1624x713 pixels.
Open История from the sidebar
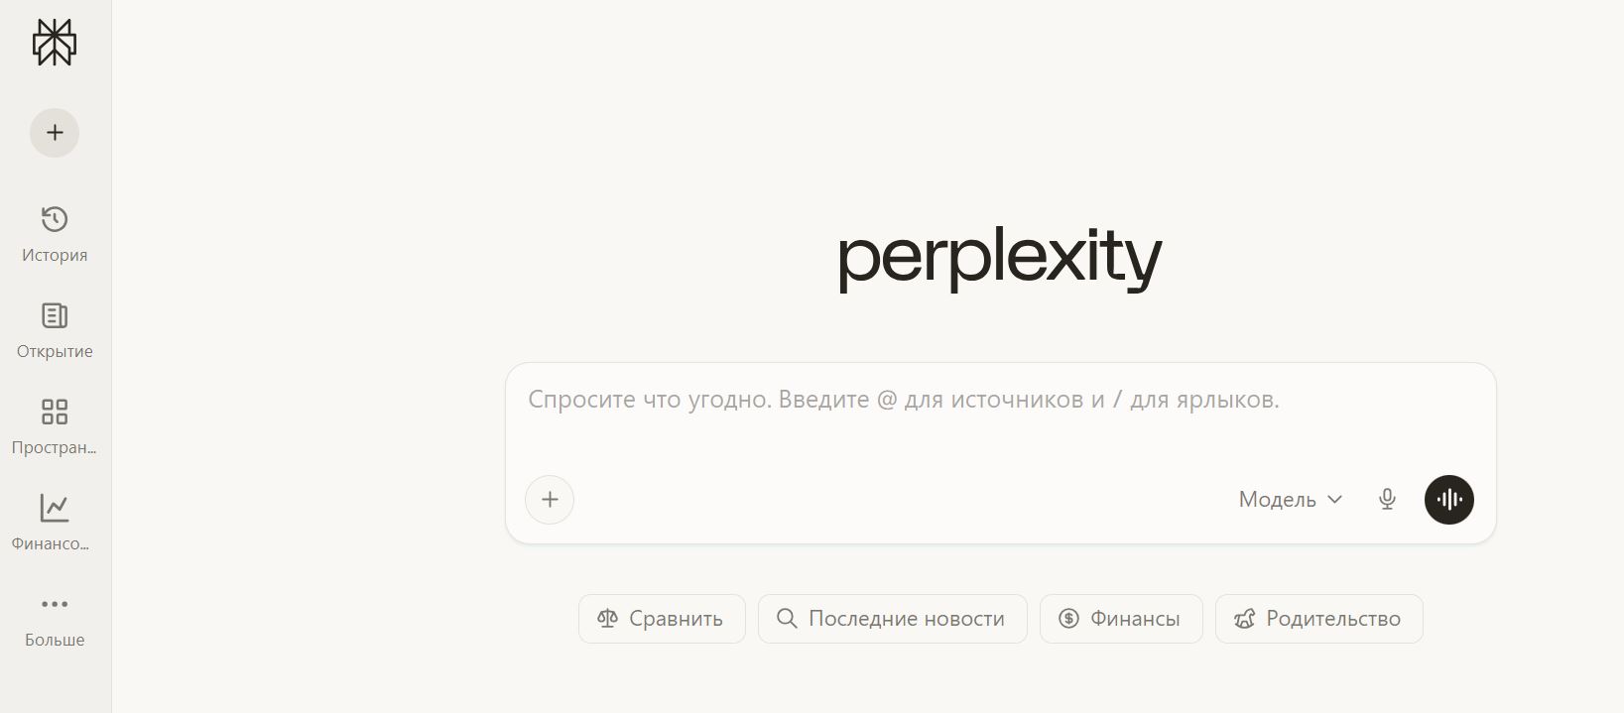[54, 230]
